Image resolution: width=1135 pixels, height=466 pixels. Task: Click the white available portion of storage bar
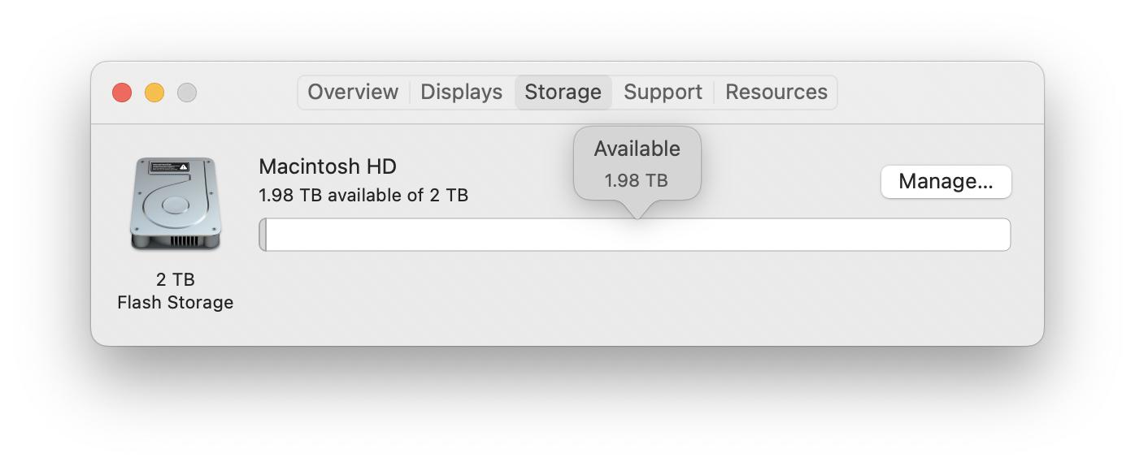[638, 235]
